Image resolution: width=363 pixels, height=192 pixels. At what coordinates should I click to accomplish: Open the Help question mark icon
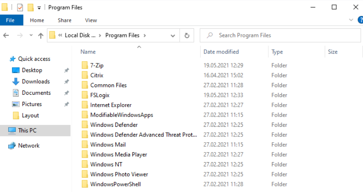[360, 20]
